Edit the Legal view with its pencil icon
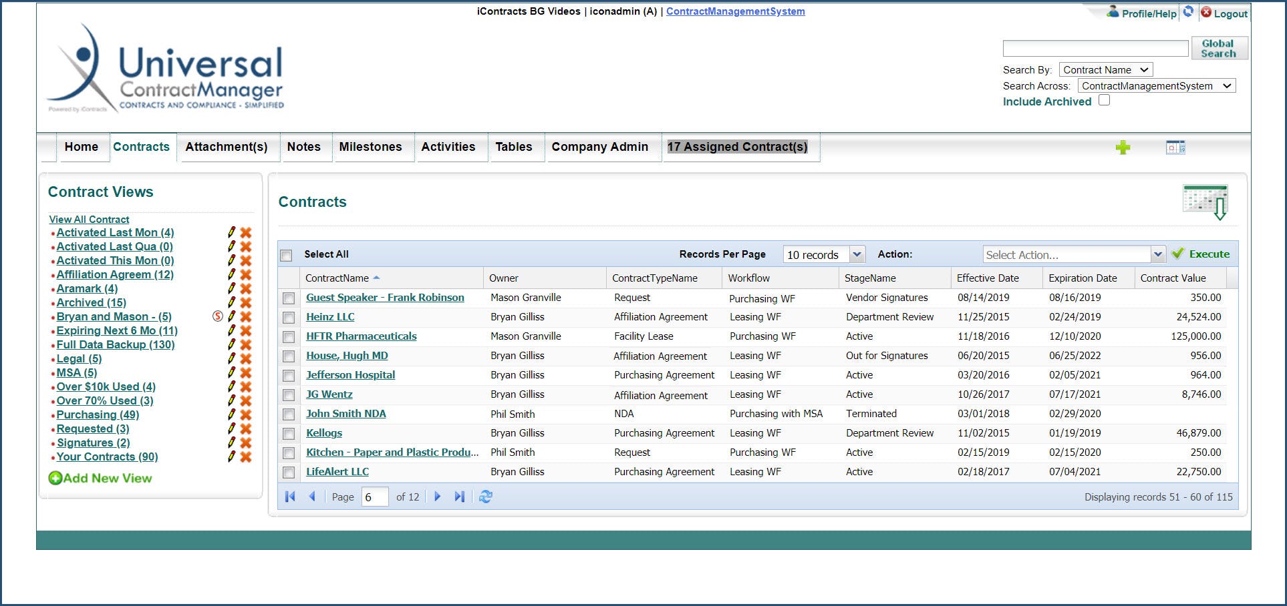The height and width of the screenshot is (606, 1287). 231,359
